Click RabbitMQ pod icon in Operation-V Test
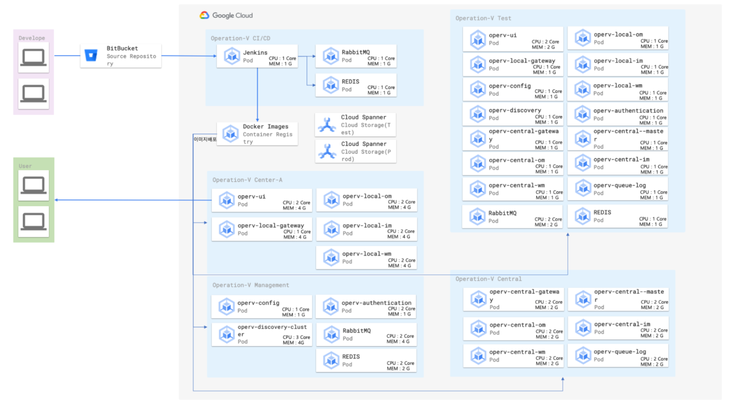This screenshot has height=405, width=732. coord(478,217)
